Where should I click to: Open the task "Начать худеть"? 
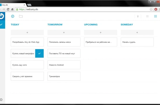pyautogui.click(x=137, y=42)
